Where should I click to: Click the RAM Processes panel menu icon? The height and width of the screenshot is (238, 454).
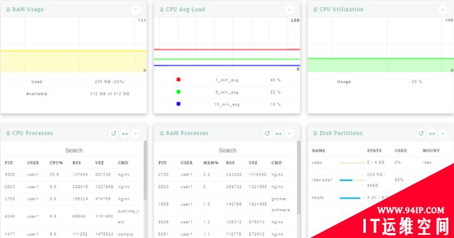pos(161,133)
